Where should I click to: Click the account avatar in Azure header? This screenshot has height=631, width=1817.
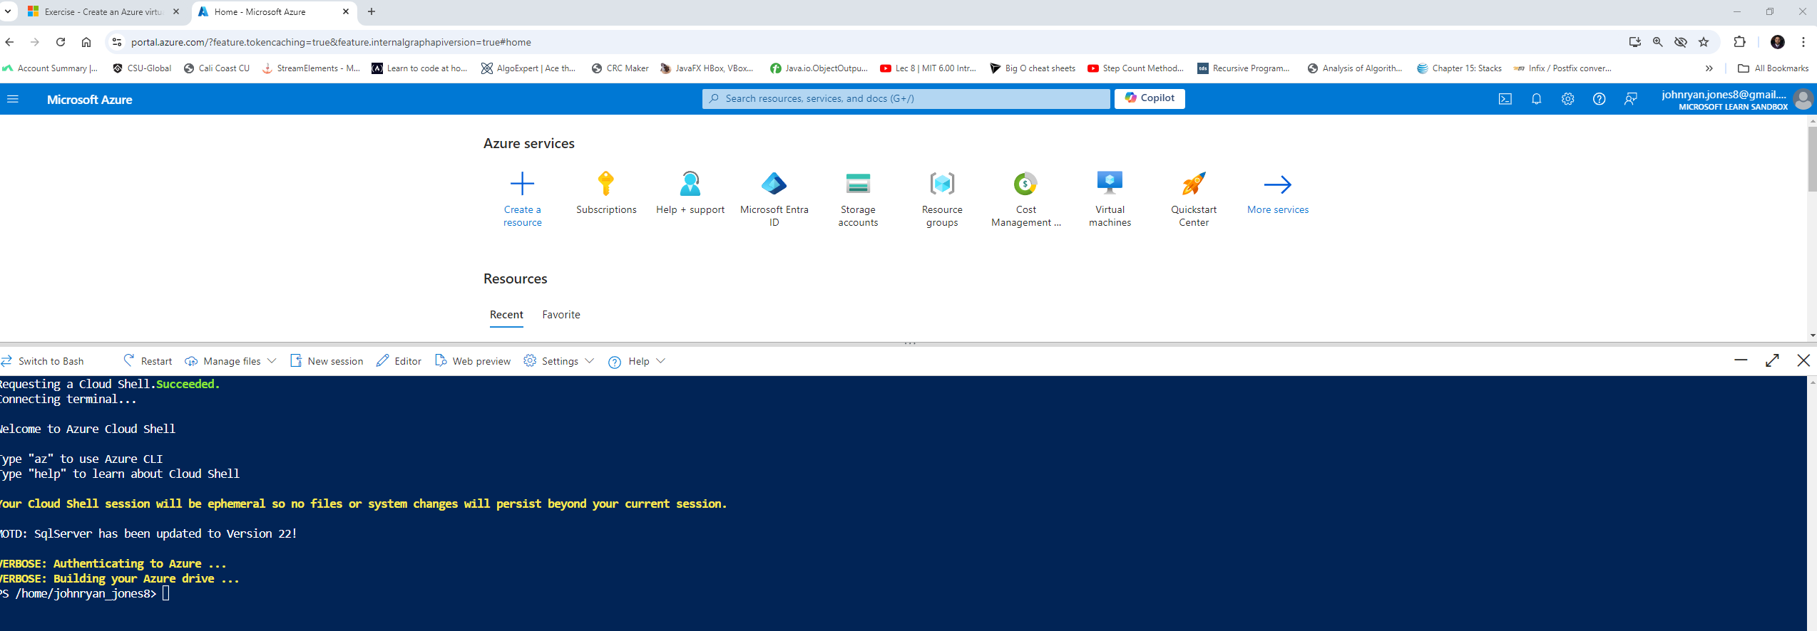(x=1803, y=99)
